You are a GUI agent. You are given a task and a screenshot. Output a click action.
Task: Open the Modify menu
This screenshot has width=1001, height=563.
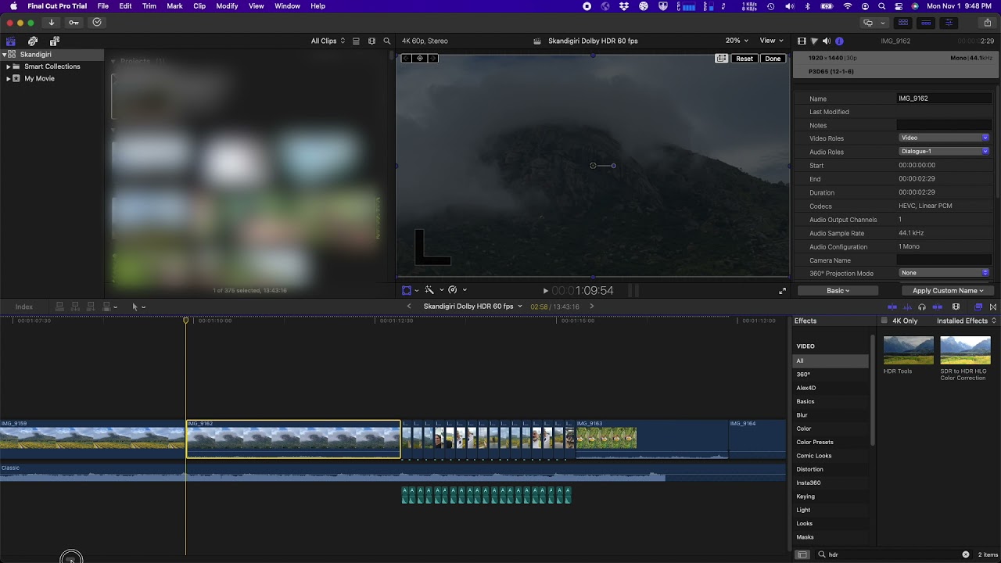227,6
